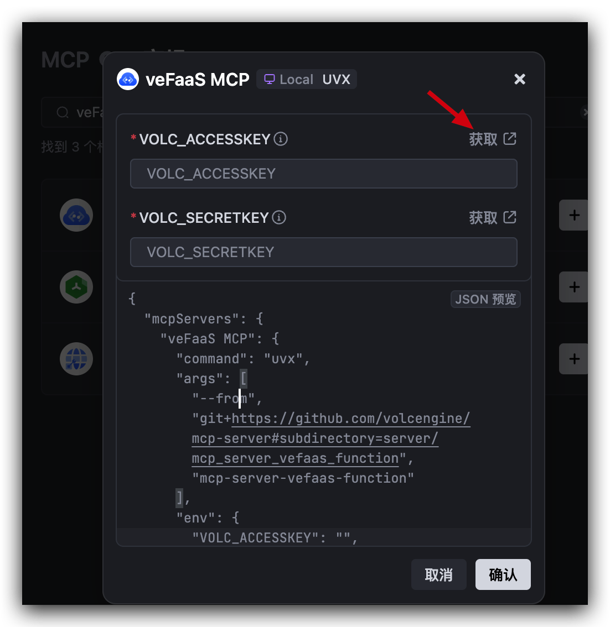Close the veFaaS MCP dialog with X
This screenshot has width=610, height=627.
tap(519, 79)
